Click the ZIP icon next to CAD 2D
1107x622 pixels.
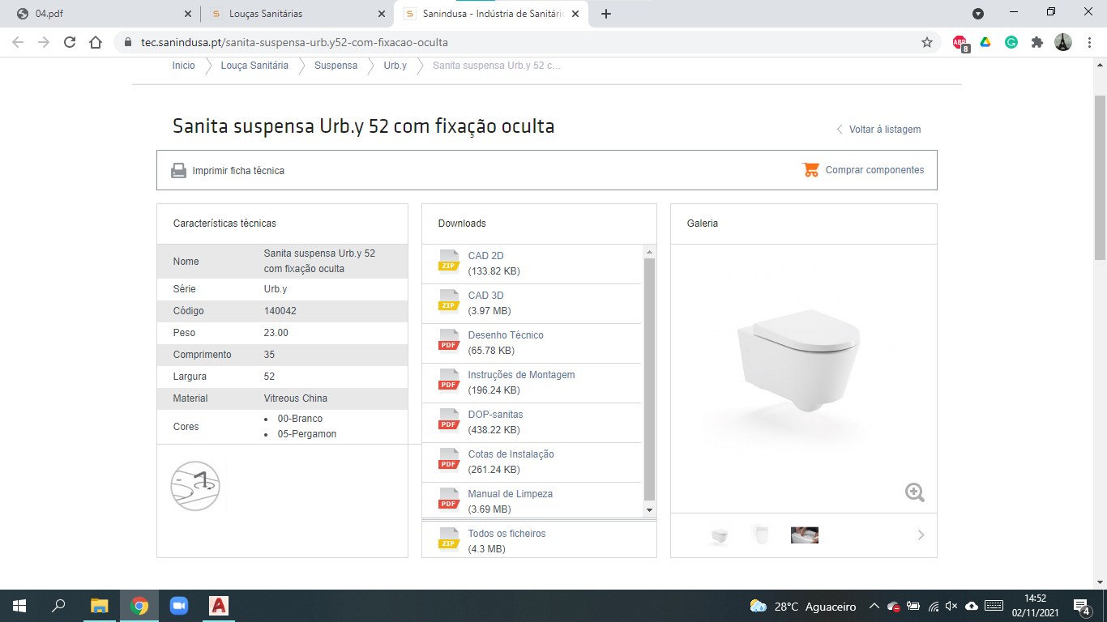[x=449, y=261]
